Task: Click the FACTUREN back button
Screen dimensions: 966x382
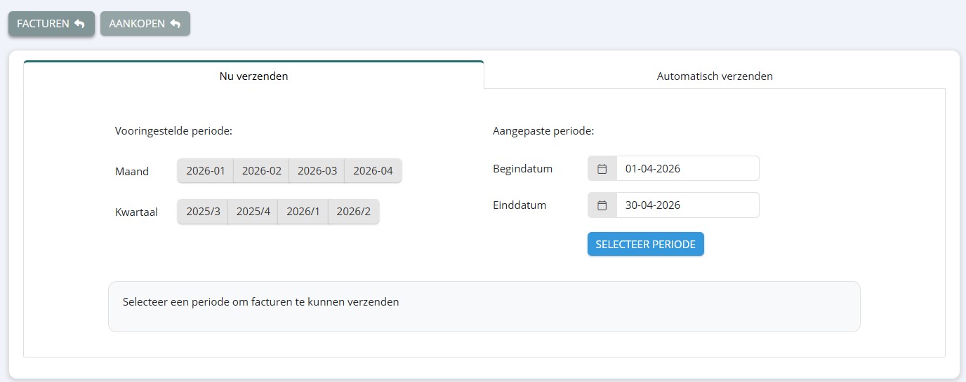Action: pyautogui.click(x=51, y=24)
